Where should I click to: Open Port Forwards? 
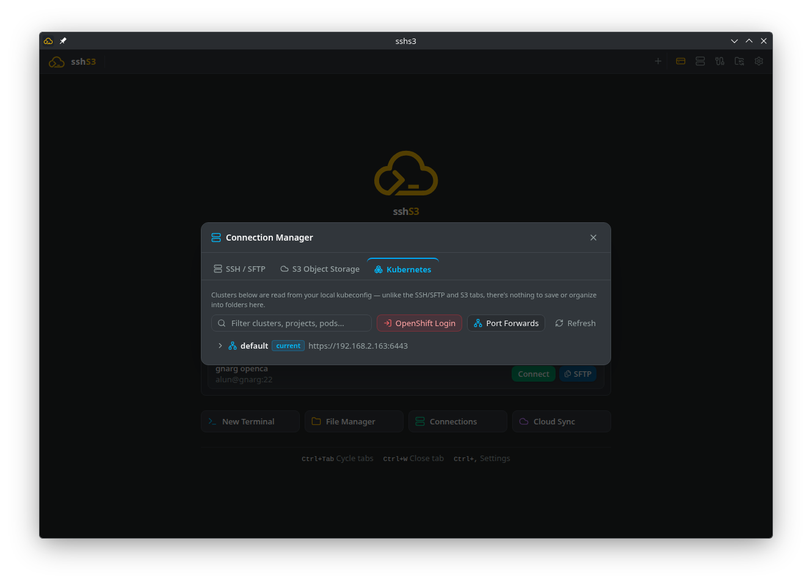tap(506, 323)
